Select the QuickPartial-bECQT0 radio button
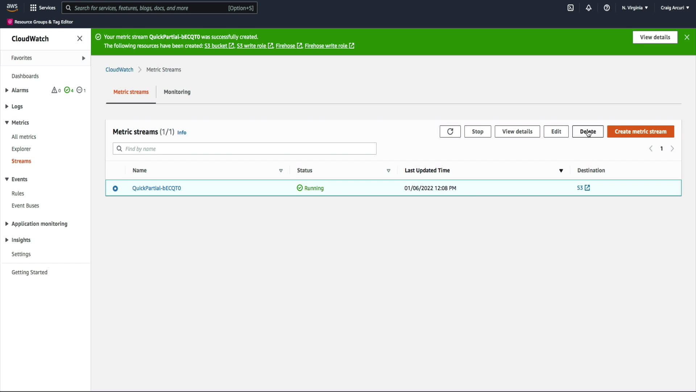Image resolution: width=696 pixels, height=392 pixels. (115, 188)
